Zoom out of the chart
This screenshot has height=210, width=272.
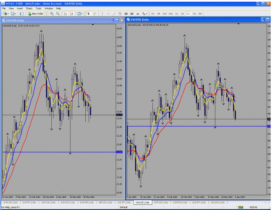coord(58,13)
